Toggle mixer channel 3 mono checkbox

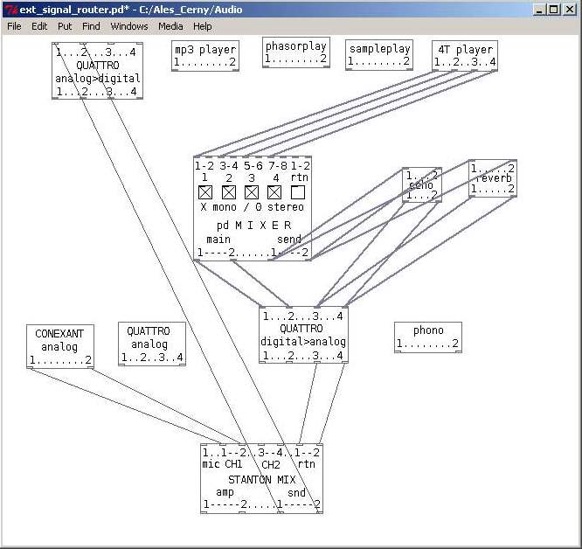252,192
